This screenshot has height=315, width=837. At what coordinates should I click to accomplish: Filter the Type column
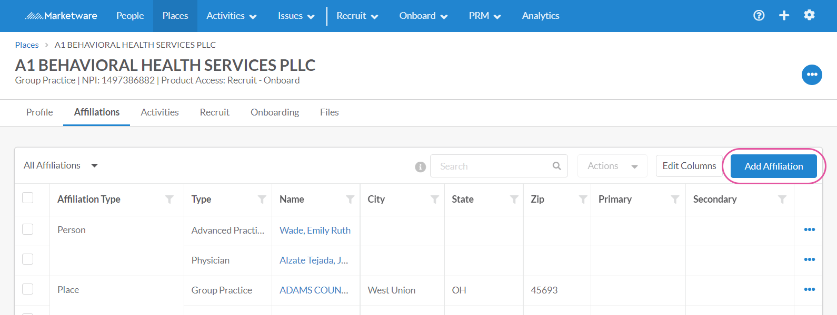coord(262,199)
